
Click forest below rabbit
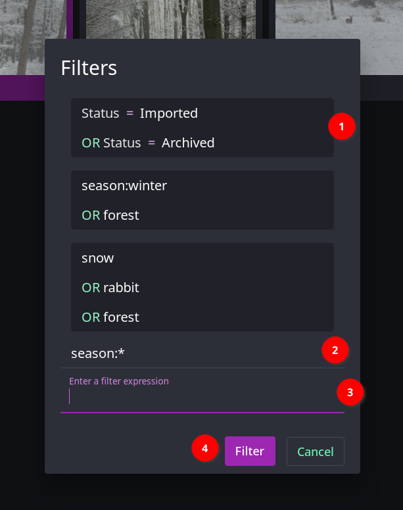121,317
